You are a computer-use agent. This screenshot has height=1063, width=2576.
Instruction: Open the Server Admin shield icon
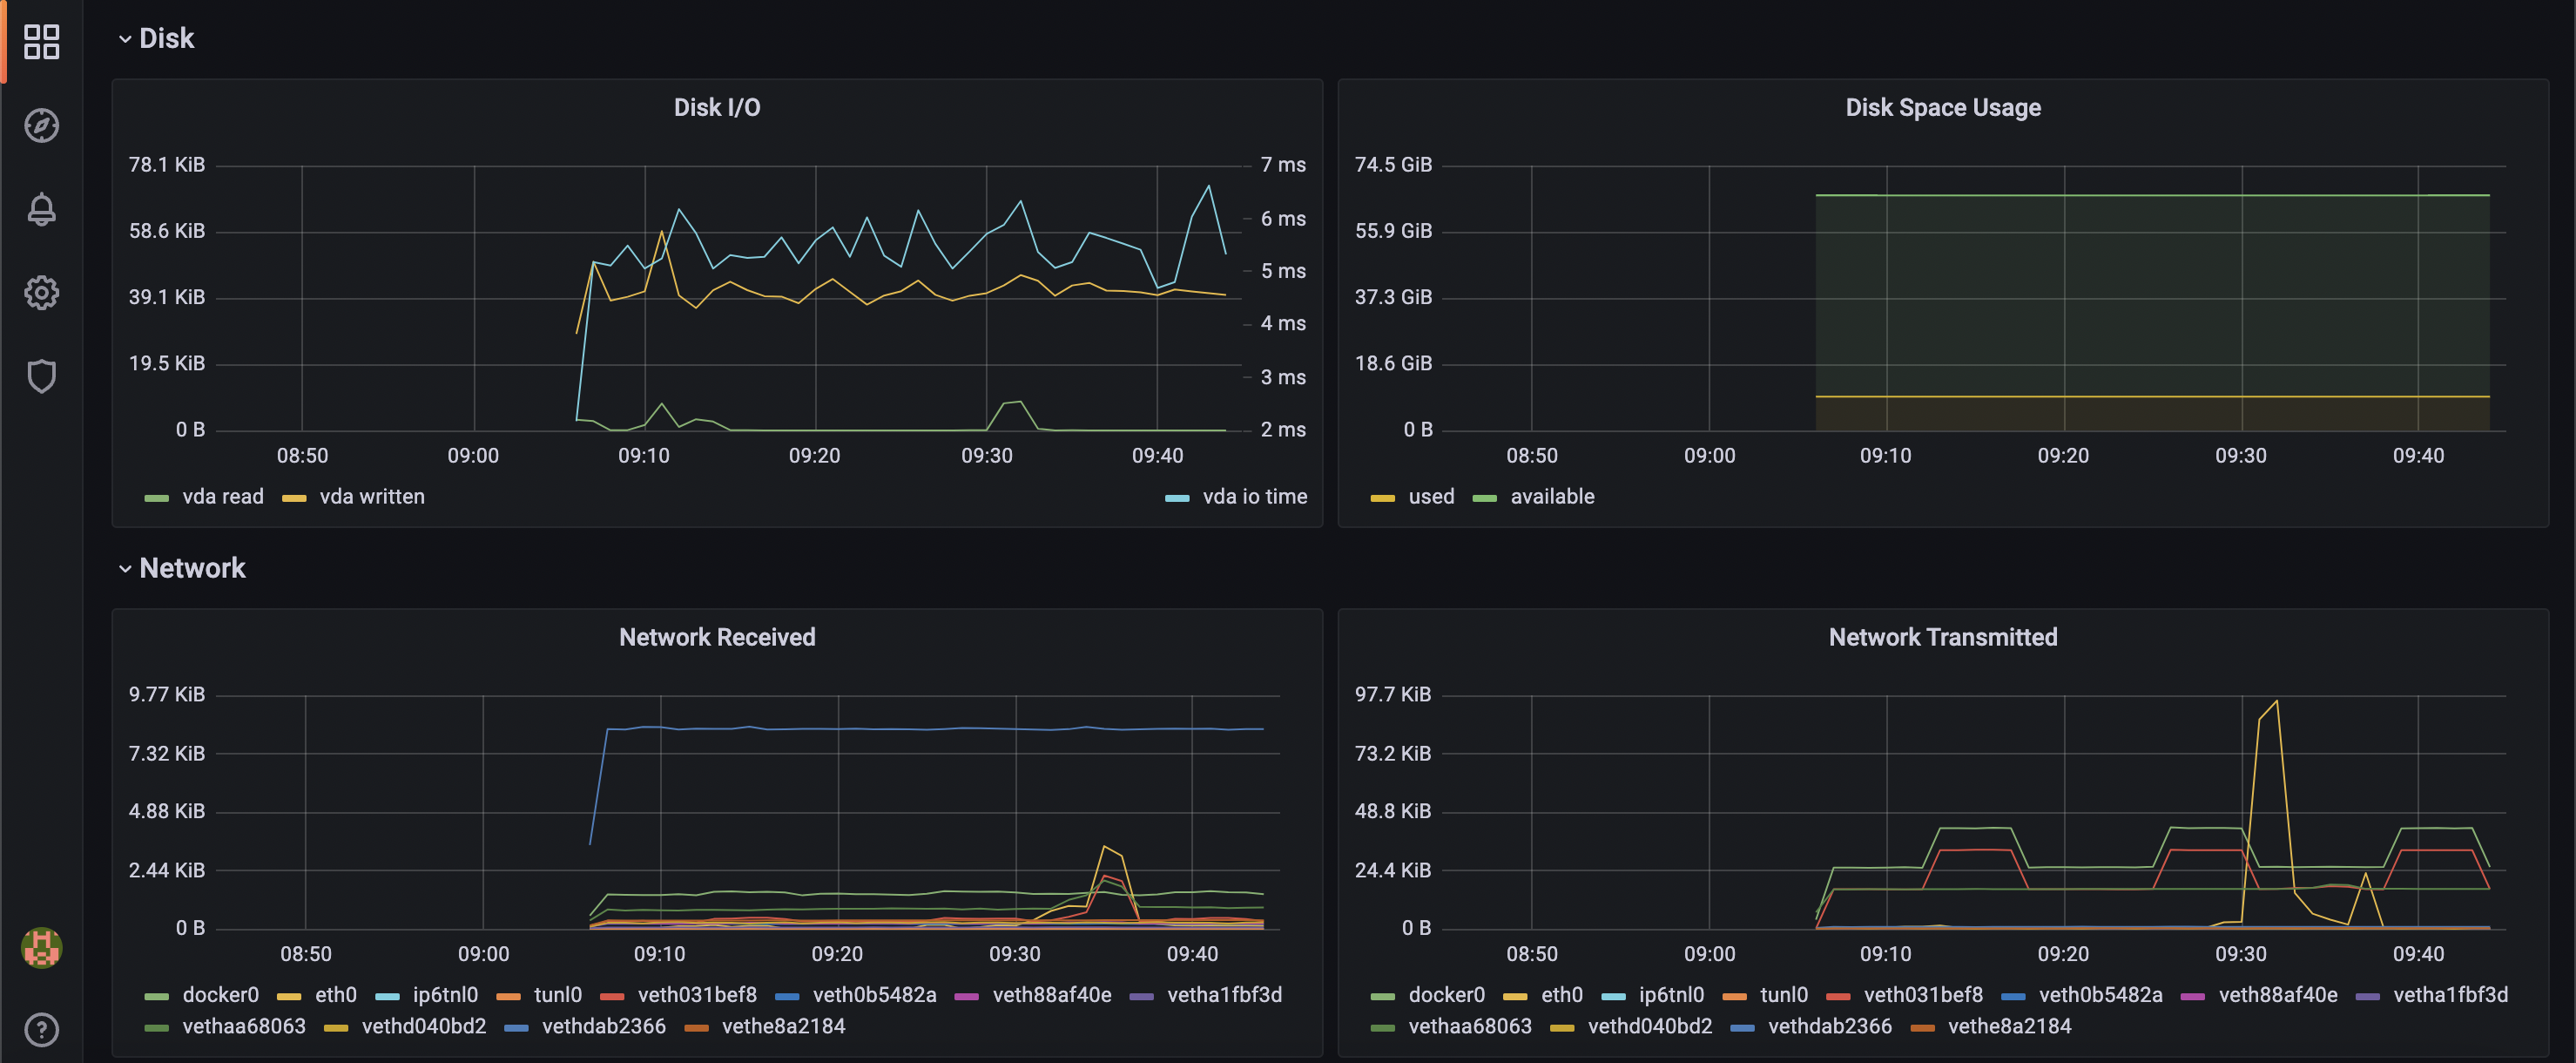(x=41, y=376)
